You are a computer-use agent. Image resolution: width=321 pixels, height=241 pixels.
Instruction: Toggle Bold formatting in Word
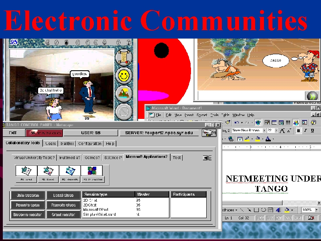click(x=299, y=131)
